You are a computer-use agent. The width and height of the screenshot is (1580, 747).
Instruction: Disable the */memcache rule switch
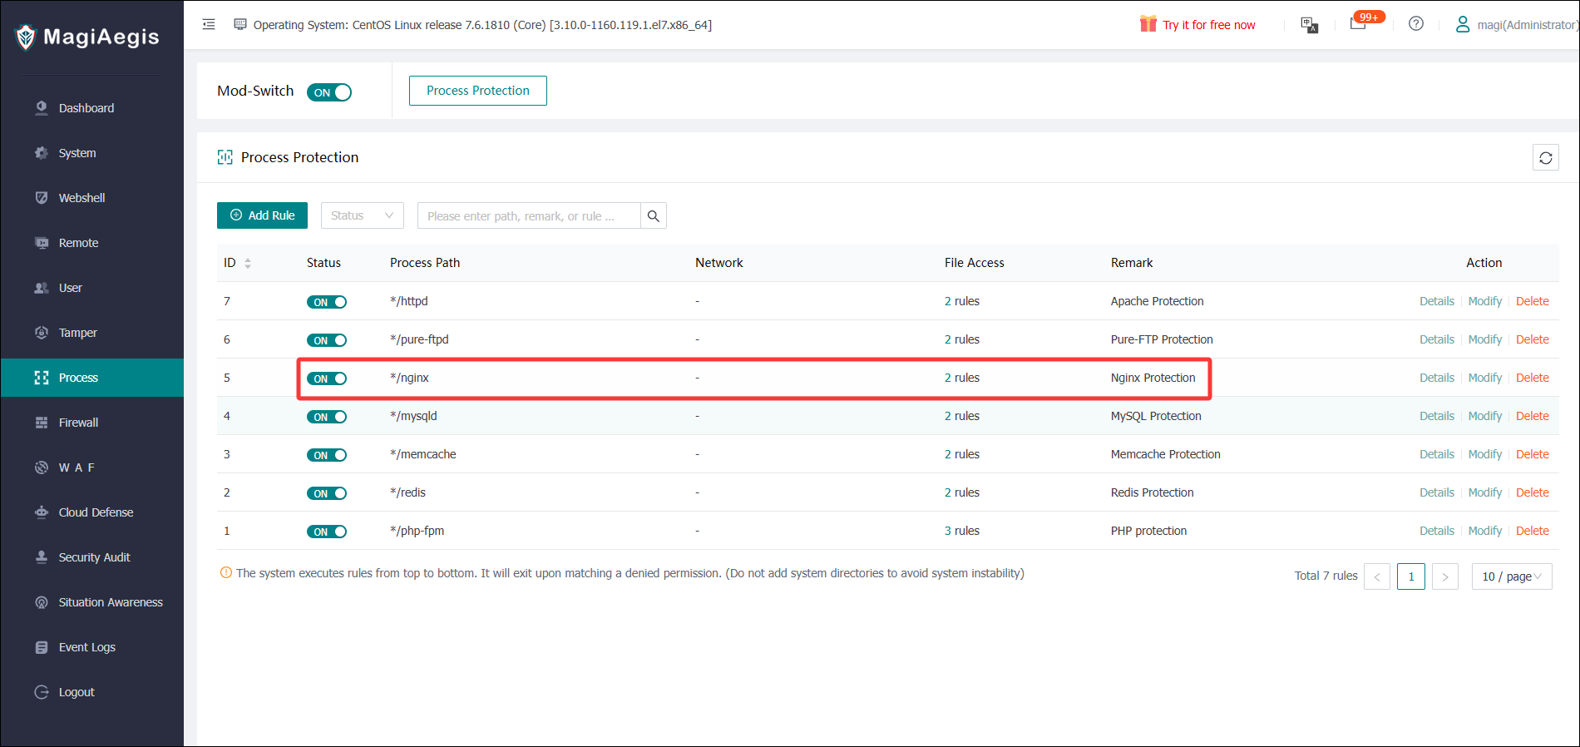327,455
